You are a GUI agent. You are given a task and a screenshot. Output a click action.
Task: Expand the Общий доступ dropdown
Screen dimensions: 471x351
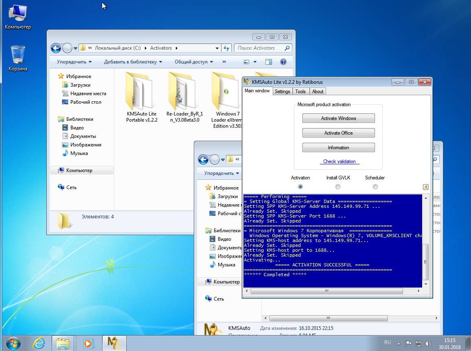point(194,62)
